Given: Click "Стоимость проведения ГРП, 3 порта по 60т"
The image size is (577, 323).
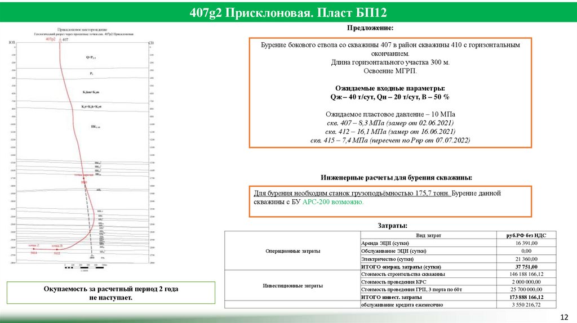Looking at the screenshot, I should tap(411, 290).
